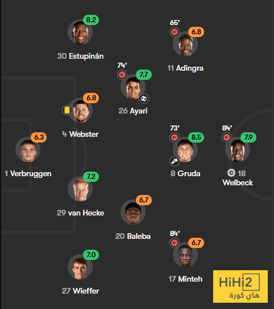Viewport: 274px width, 309px height.
Task: Click Ayari's goal soccer ball icon
Action: tap(144, 98)
